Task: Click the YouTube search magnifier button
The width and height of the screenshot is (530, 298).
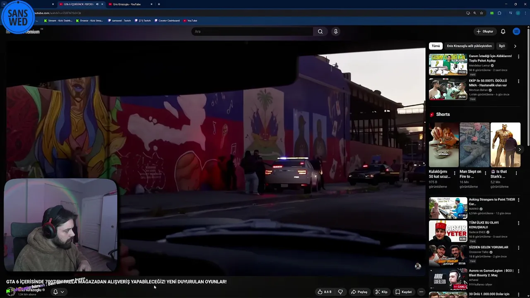Action: [x=320, y=31]
